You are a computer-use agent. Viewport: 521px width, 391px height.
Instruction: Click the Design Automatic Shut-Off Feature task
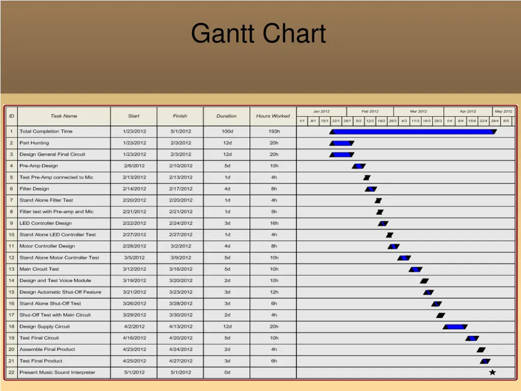(x=60, y=292)
